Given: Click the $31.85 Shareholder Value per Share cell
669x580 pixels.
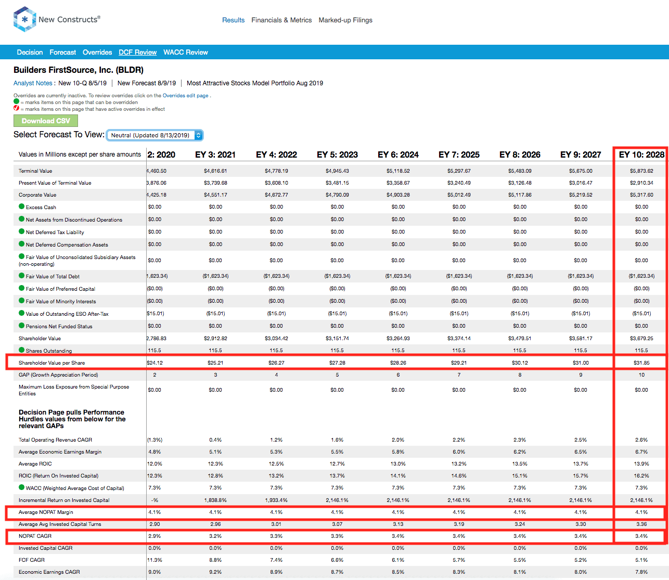Looking at the screenshot, I should point(641,363).
